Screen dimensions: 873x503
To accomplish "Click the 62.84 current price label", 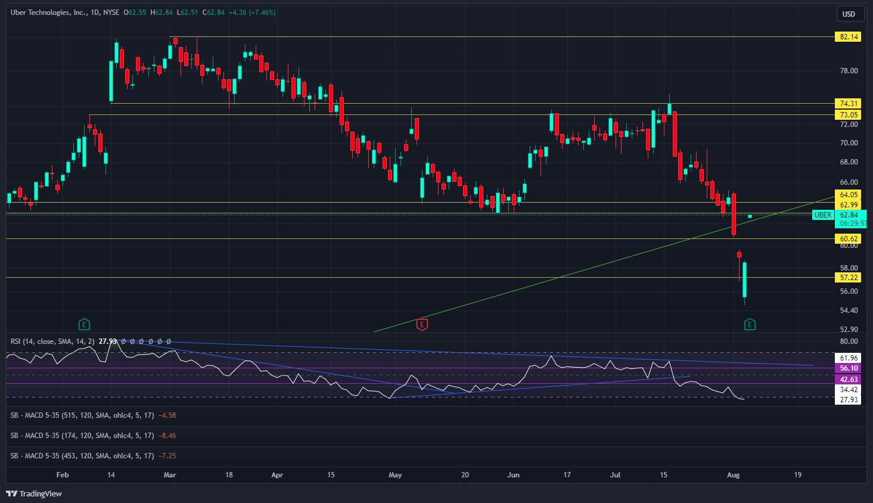I will point(850,215).
